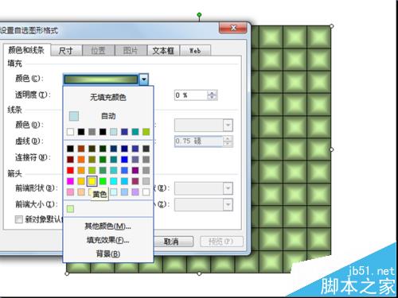Select the bright green swatch
Screen dimensions: 398x298
[103, 181]
